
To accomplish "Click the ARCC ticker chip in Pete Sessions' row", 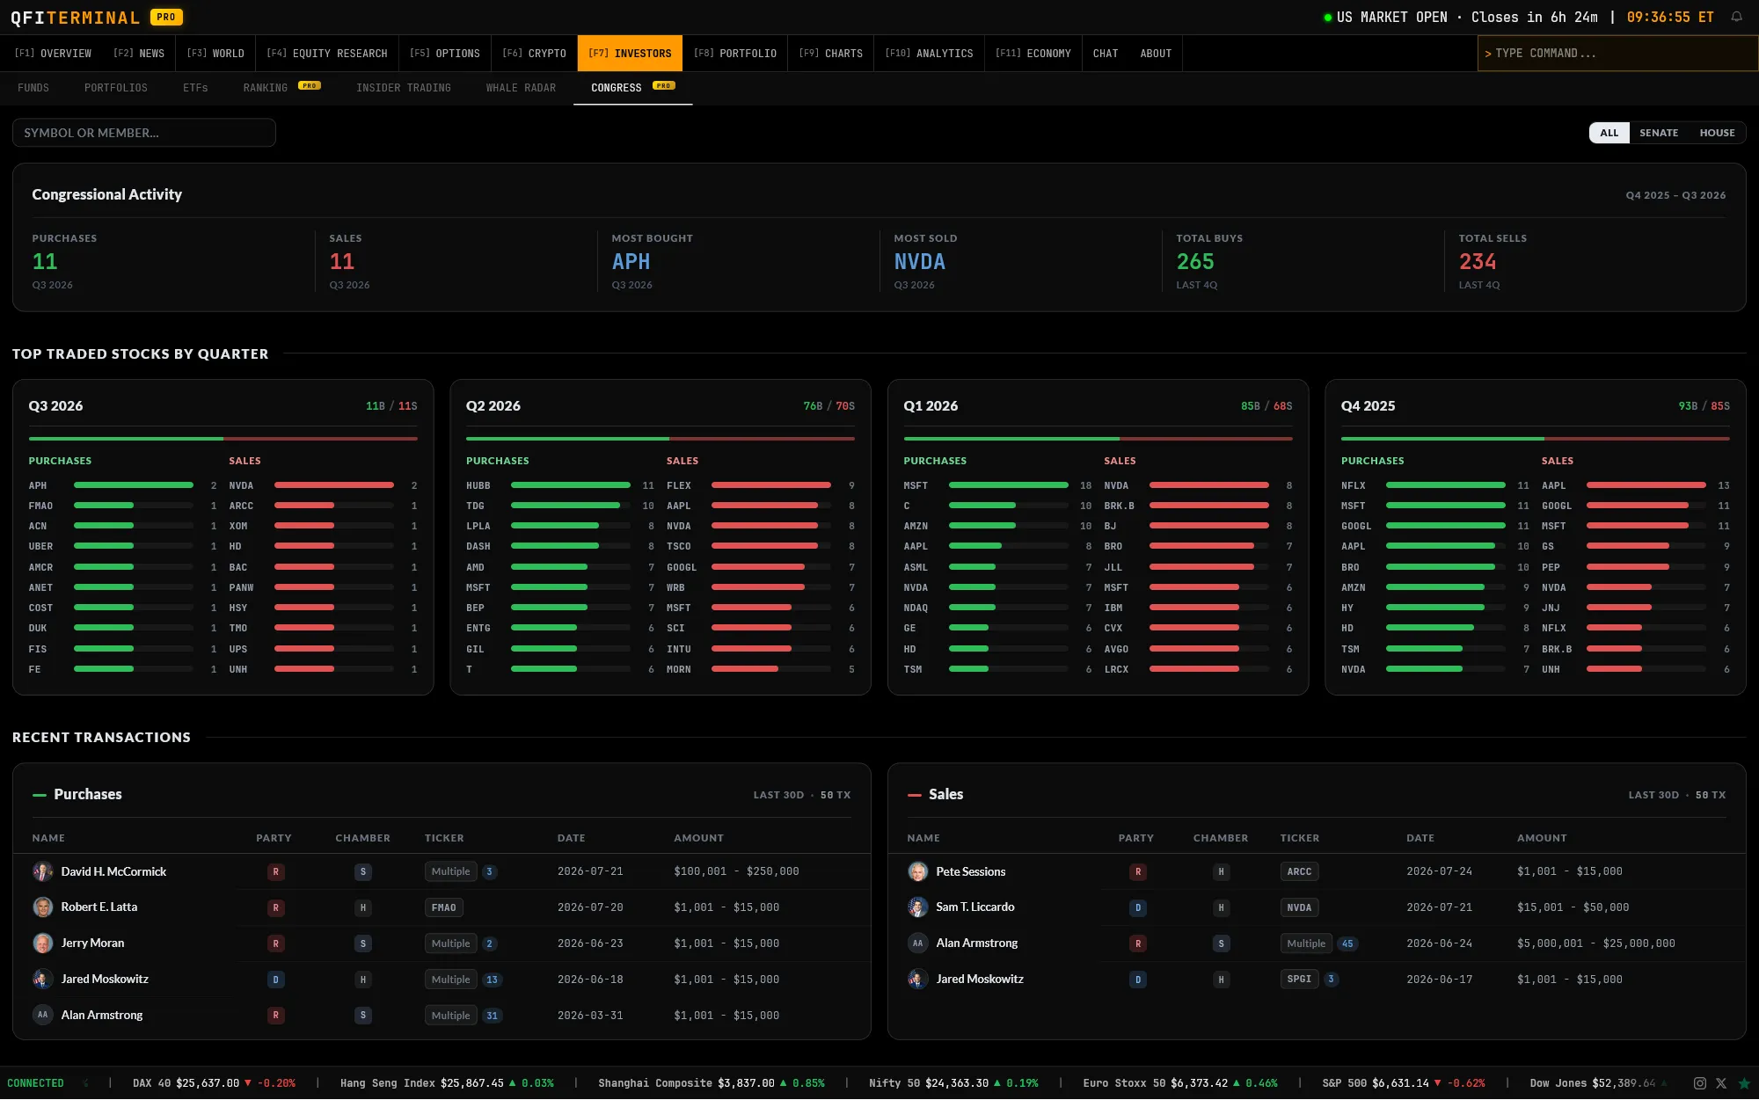I will pos(1299,871).
